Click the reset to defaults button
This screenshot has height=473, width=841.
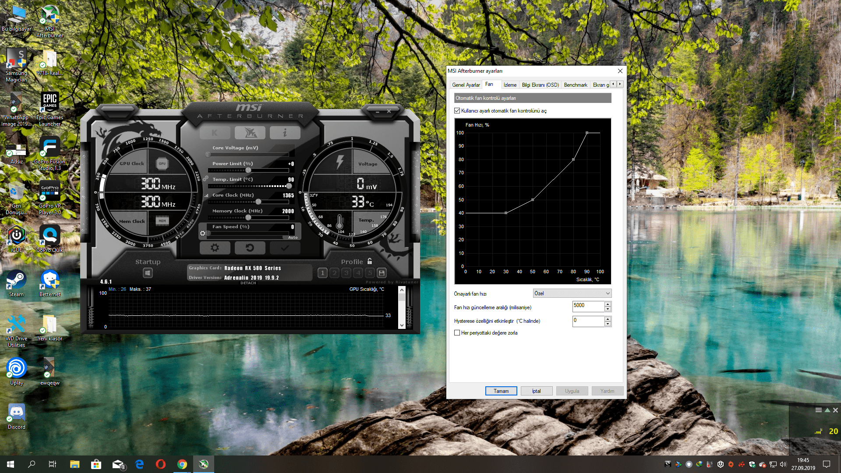(250, 248)
